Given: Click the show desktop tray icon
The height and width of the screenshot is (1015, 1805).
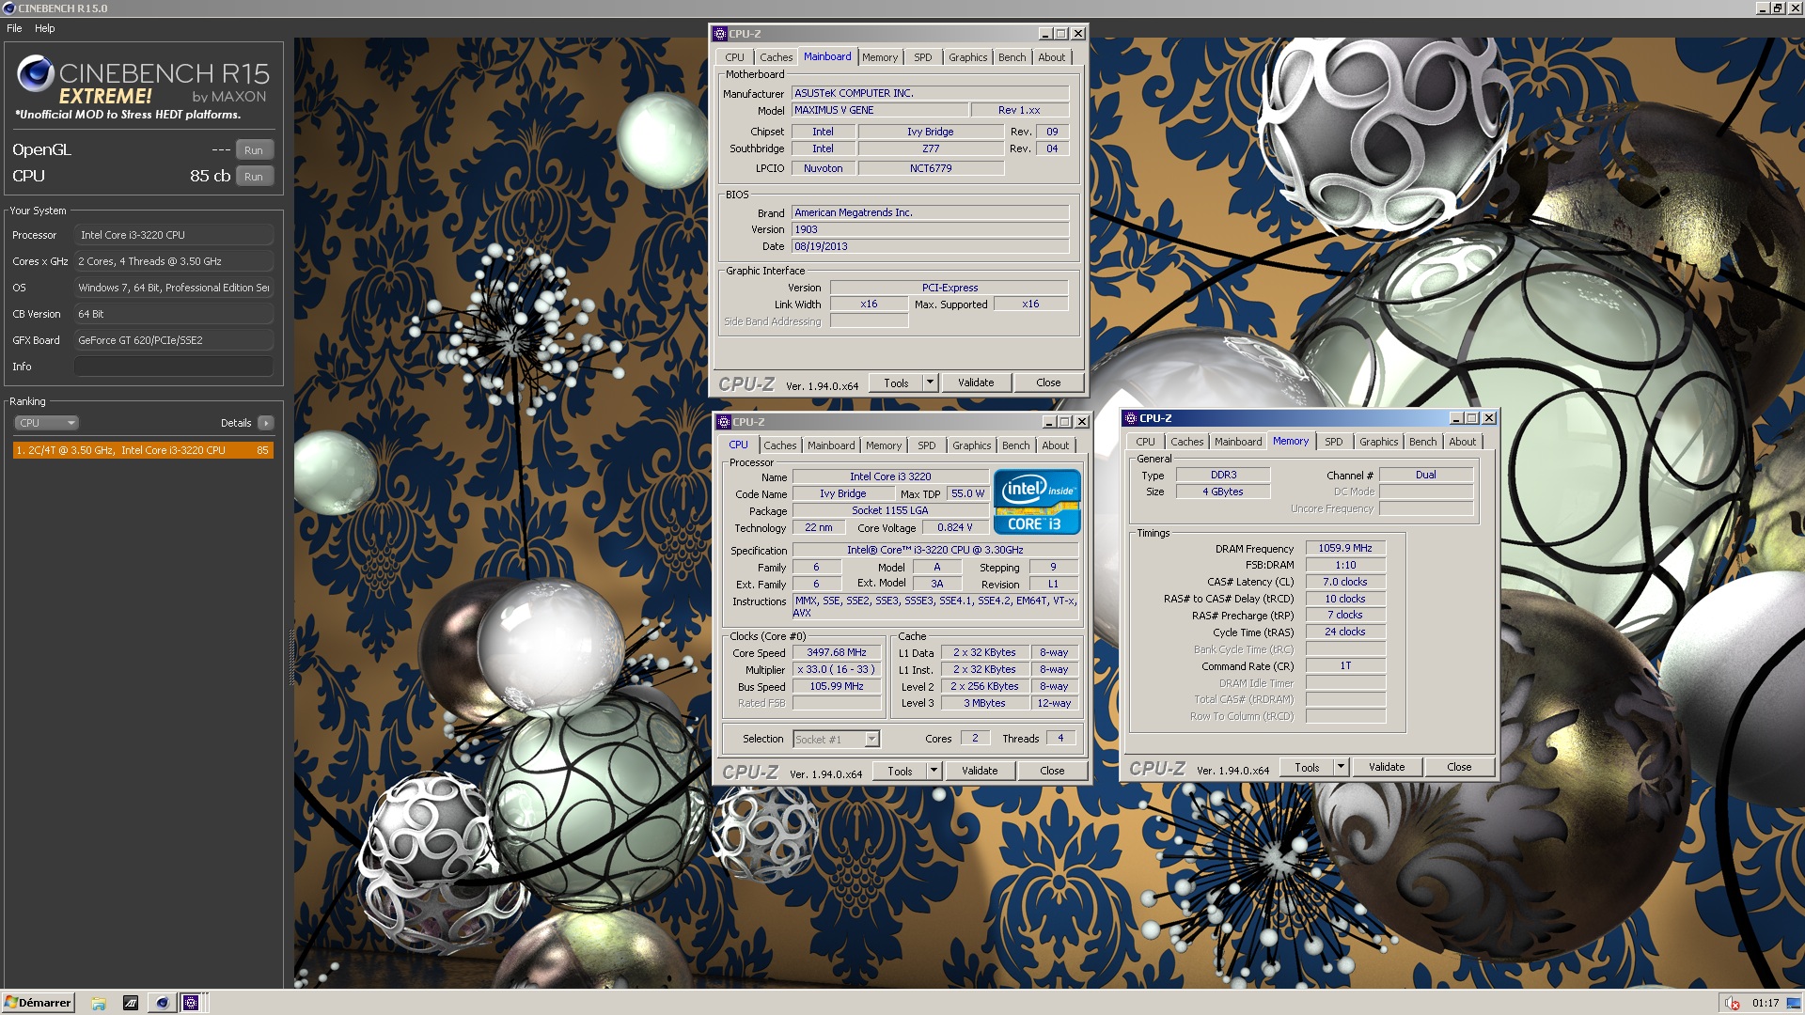Looking at the screenshot, I should (x=1794, y=1003).
